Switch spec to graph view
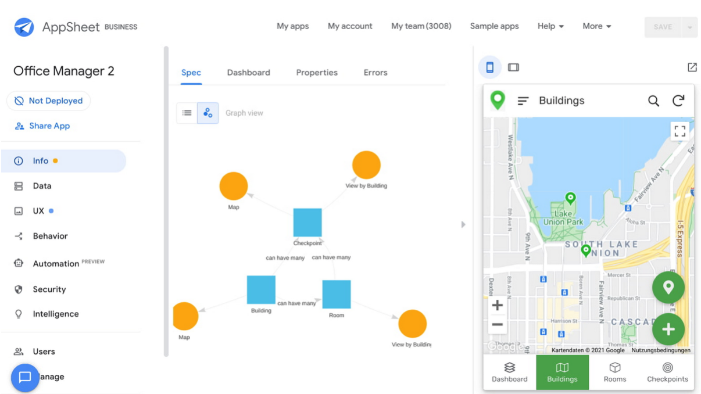This screenshot has width=701, height=394. click(208, 113)
